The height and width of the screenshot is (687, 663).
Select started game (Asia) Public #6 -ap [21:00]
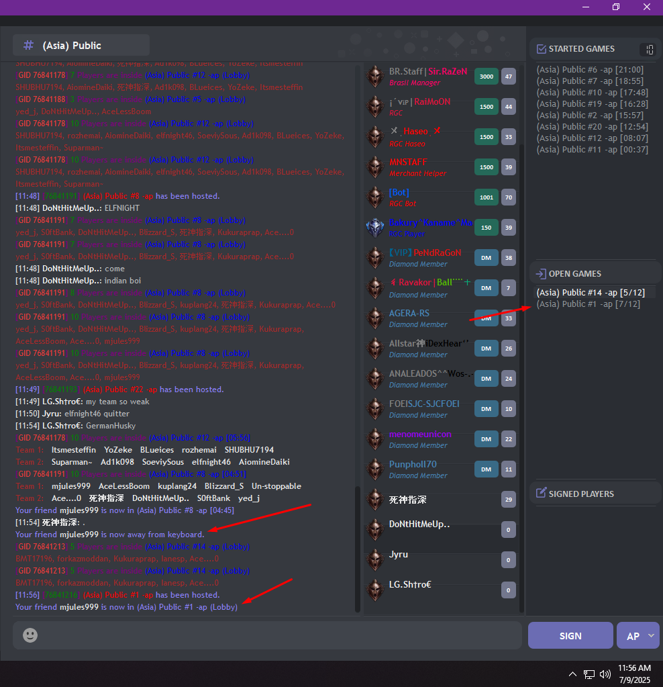590,70
